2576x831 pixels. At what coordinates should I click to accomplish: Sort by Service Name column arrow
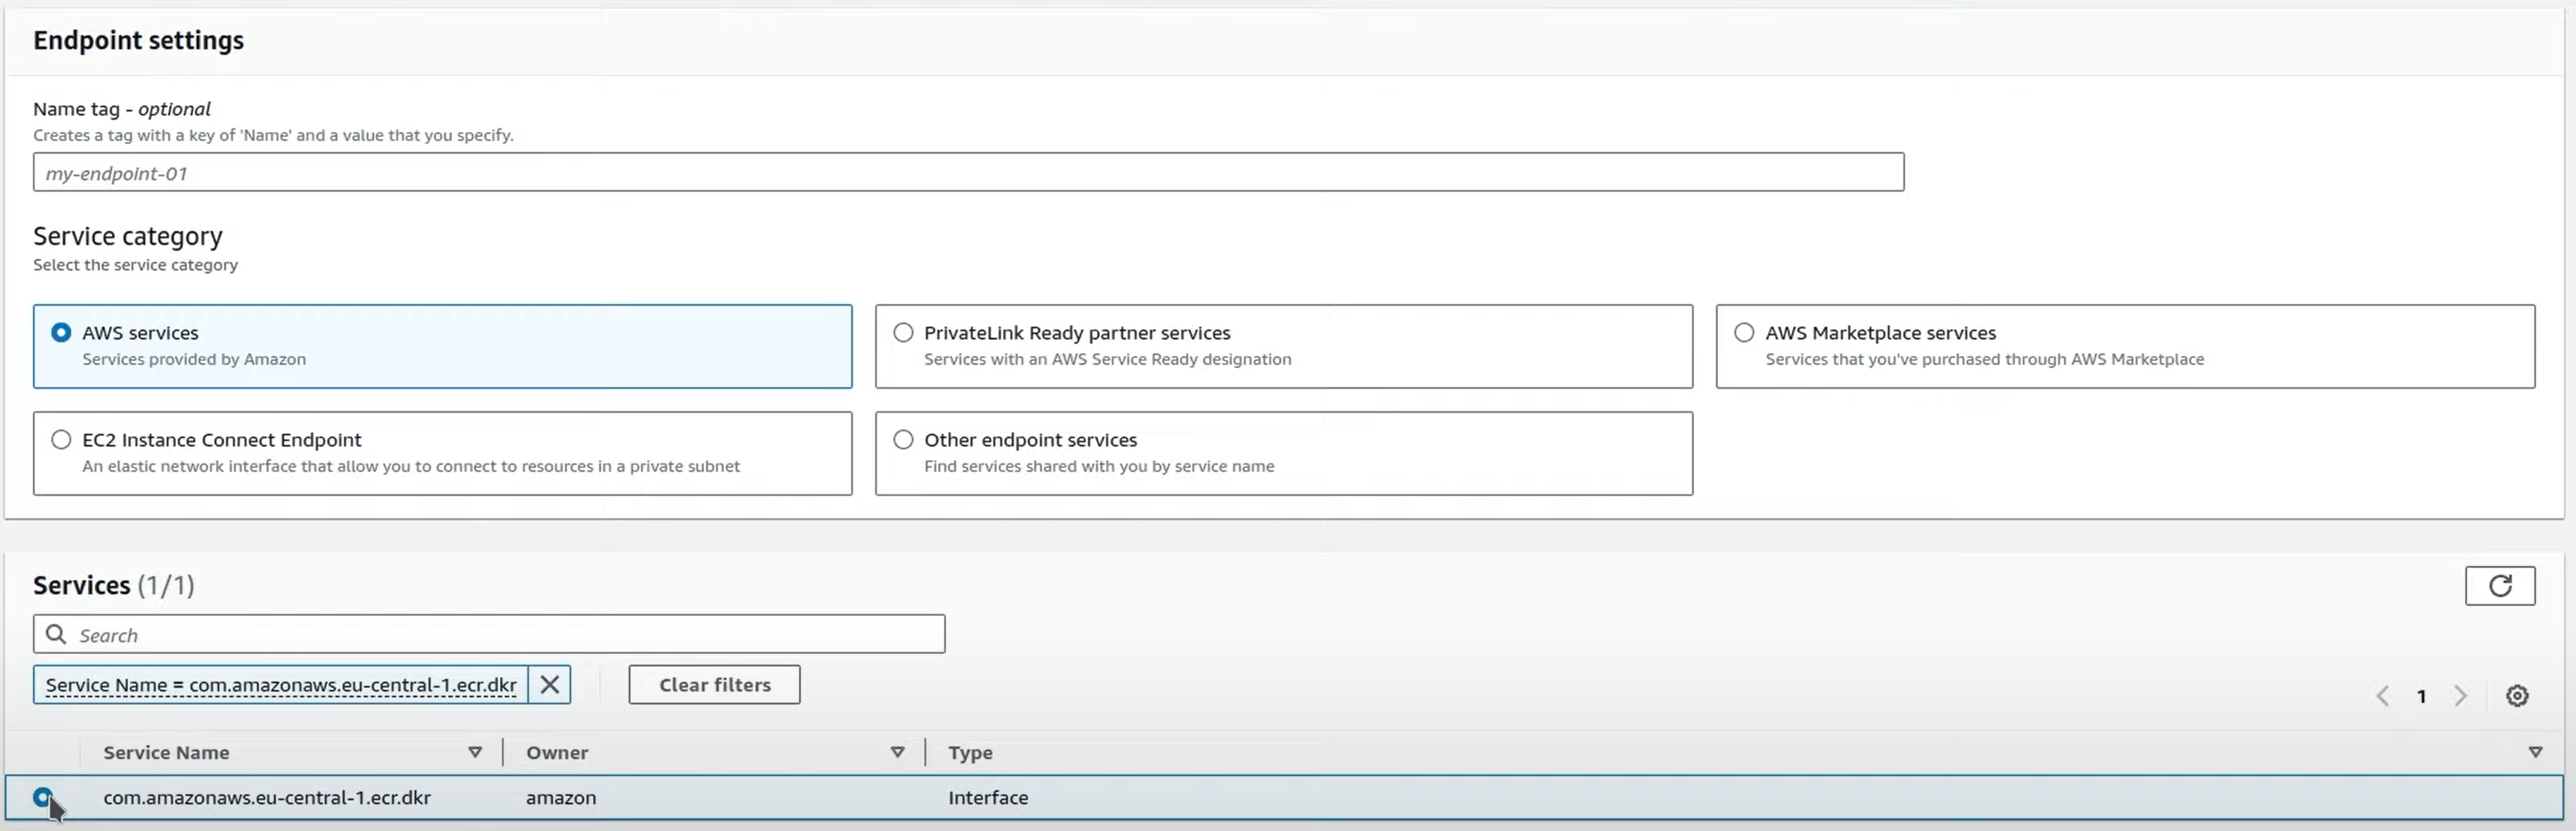click(475, 752)
